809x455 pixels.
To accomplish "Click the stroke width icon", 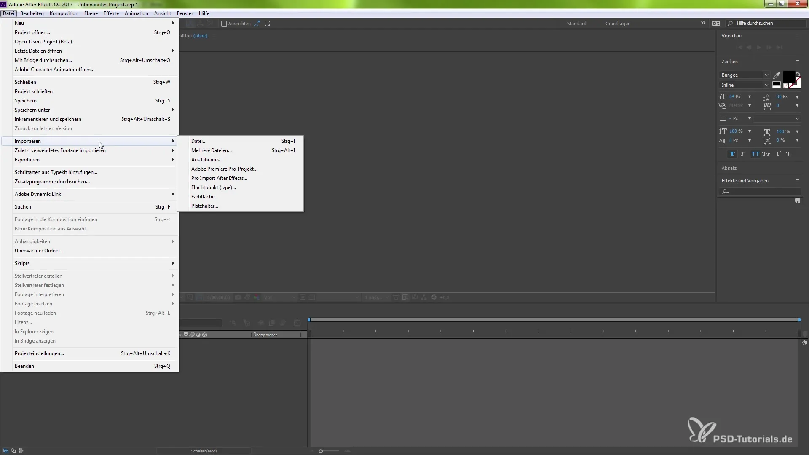I will click(723, 118).
